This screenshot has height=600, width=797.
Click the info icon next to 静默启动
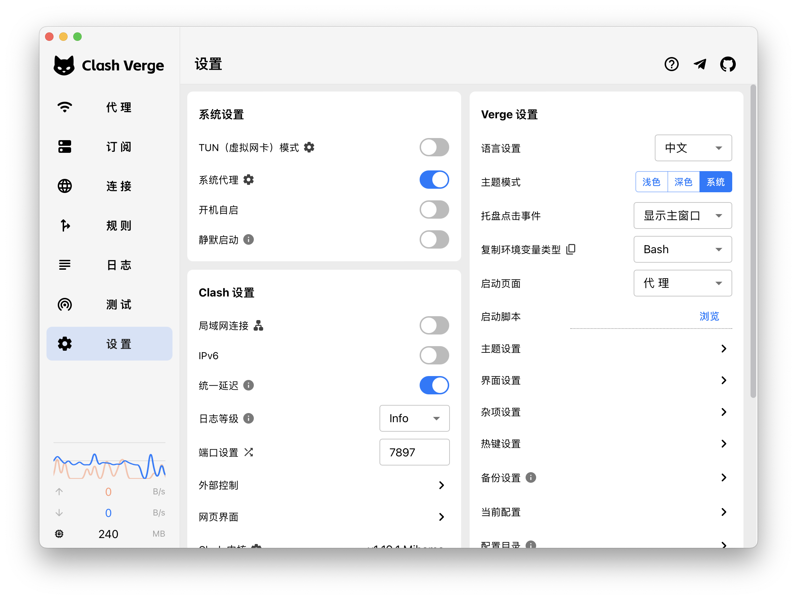(x=249, y=239)
